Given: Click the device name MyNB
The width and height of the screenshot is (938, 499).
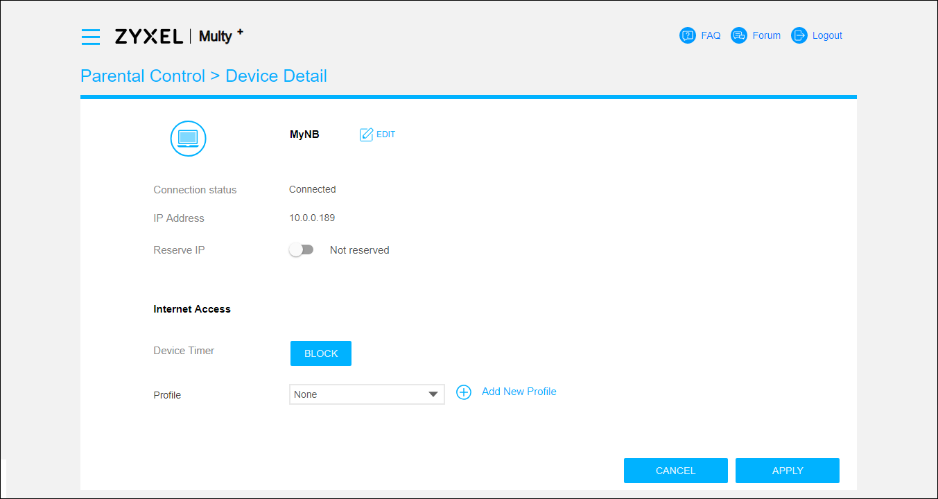Looking at the screenshot, I should 304,134.
